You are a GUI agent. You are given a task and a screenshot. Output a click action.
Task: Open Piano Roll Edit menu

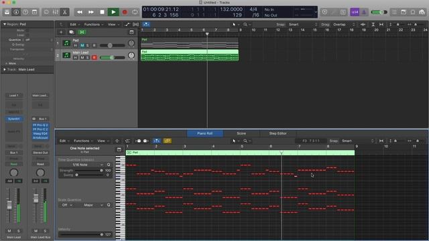coord(64,141)
